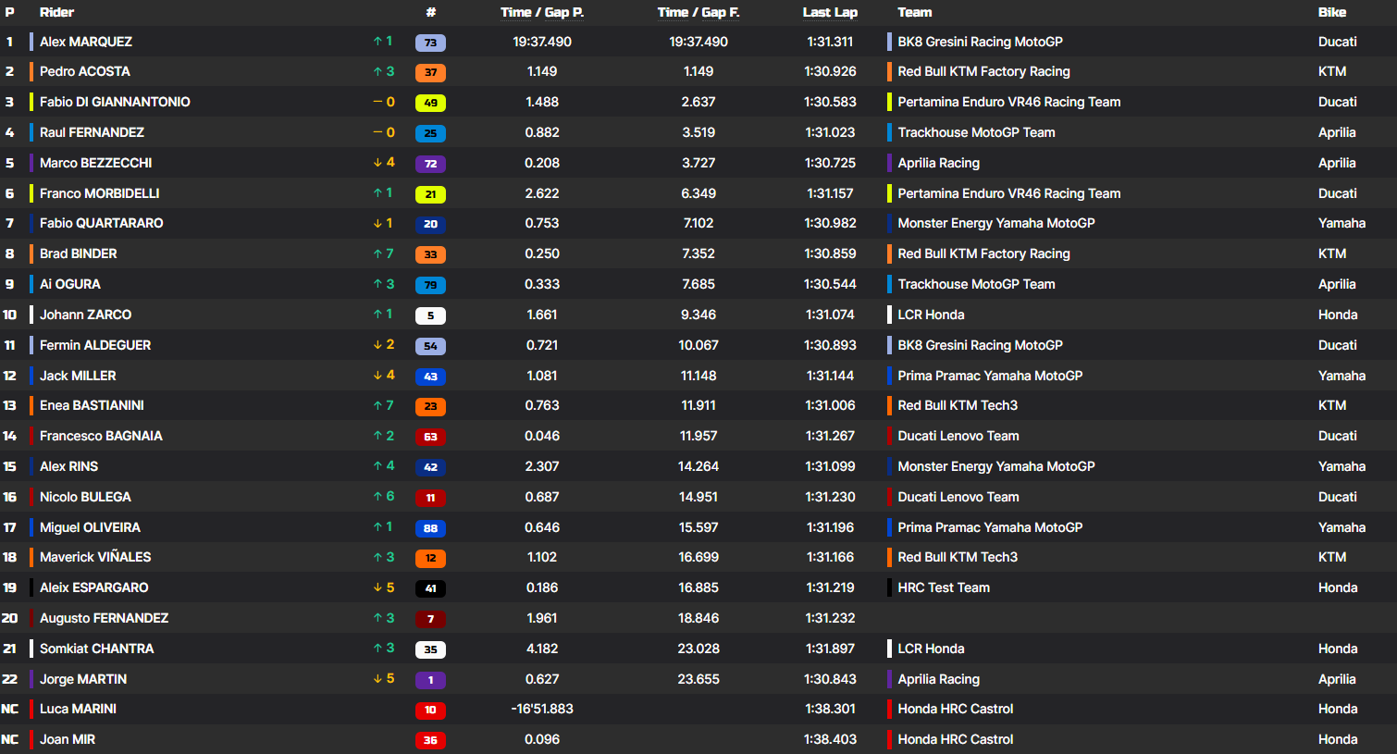
Task: Click Alex Marquez's number 73 badge
Action: (x=430, y=43)
